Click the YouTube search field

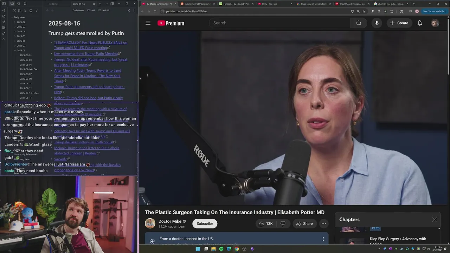point(280,23)
